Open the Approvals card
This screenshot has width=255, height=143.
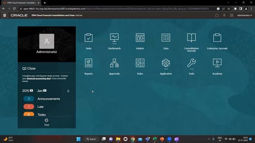pos(114,67)
